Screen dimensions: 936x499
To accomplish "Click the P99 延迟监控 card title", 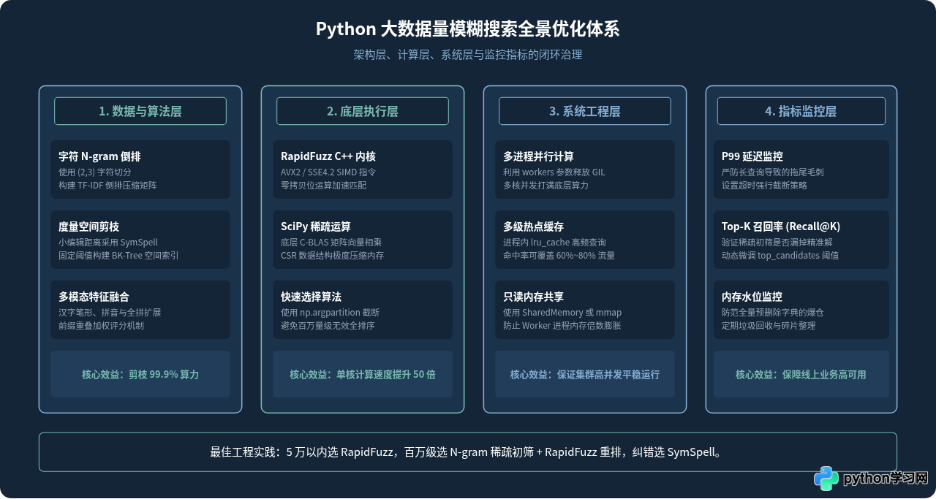I will pyautogui.click(x=752, y=156).
